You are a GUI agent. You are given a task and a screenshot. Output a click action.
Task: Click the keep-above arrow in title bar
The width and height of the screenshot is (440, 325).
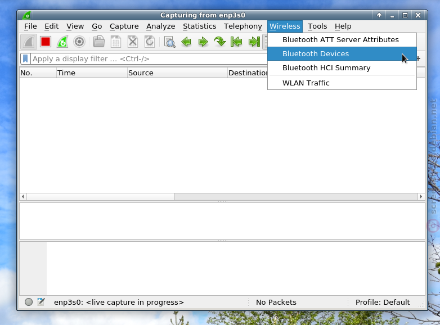pyautogui.click(x=379, y=15)
